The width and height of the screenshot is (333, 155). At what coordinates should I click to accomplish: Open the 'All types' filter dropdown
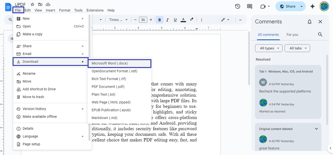pos(268,48)
